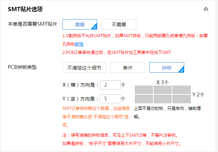The height and width of the screenshot is (152, 218).
Task: Click top-left cell of panel example grid
Action: (143, 89)
